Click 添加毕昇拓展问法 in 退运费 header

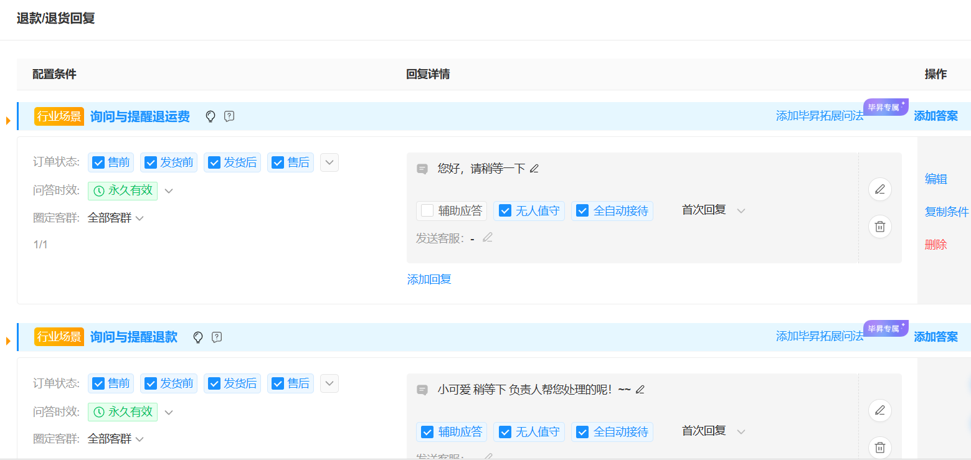click(x=820, y=116)
